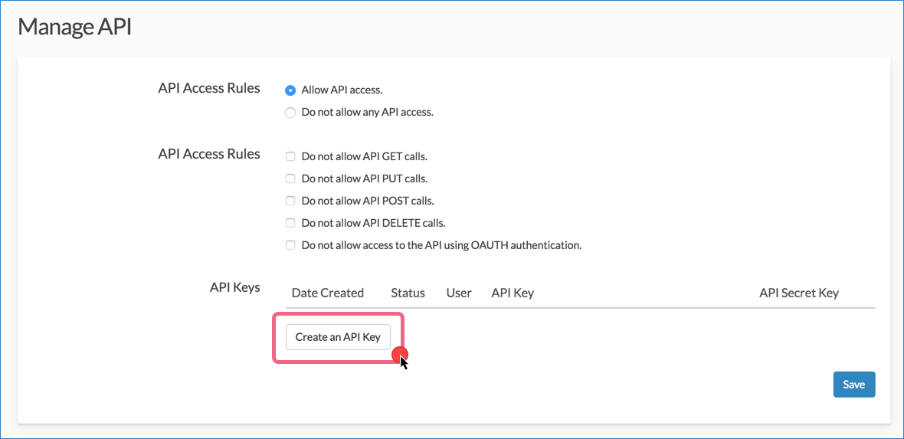Click the User column header
Image resolution: width=904 pixels, height=439 pixels.
459,293
